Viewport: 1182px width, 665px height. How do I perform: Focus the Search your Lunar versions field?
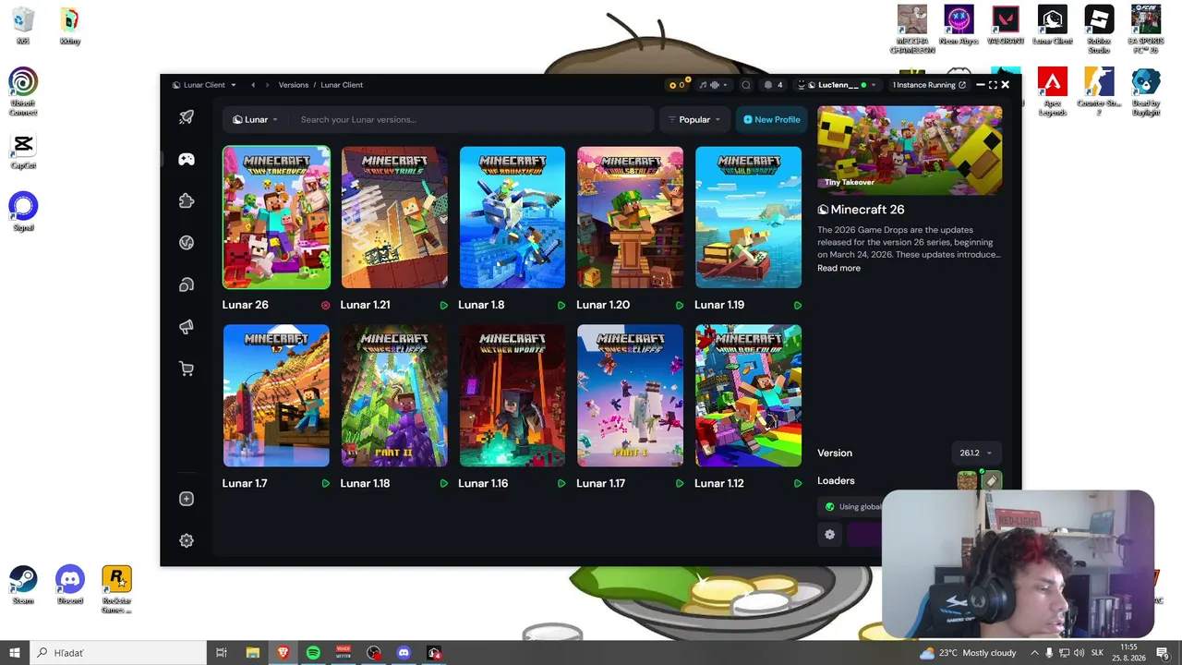tap(472, 119)
